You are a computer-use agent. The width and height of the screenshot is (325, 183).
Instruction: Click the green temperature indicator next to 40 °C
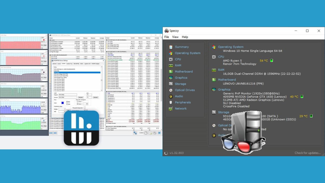(x=302, y=97)
